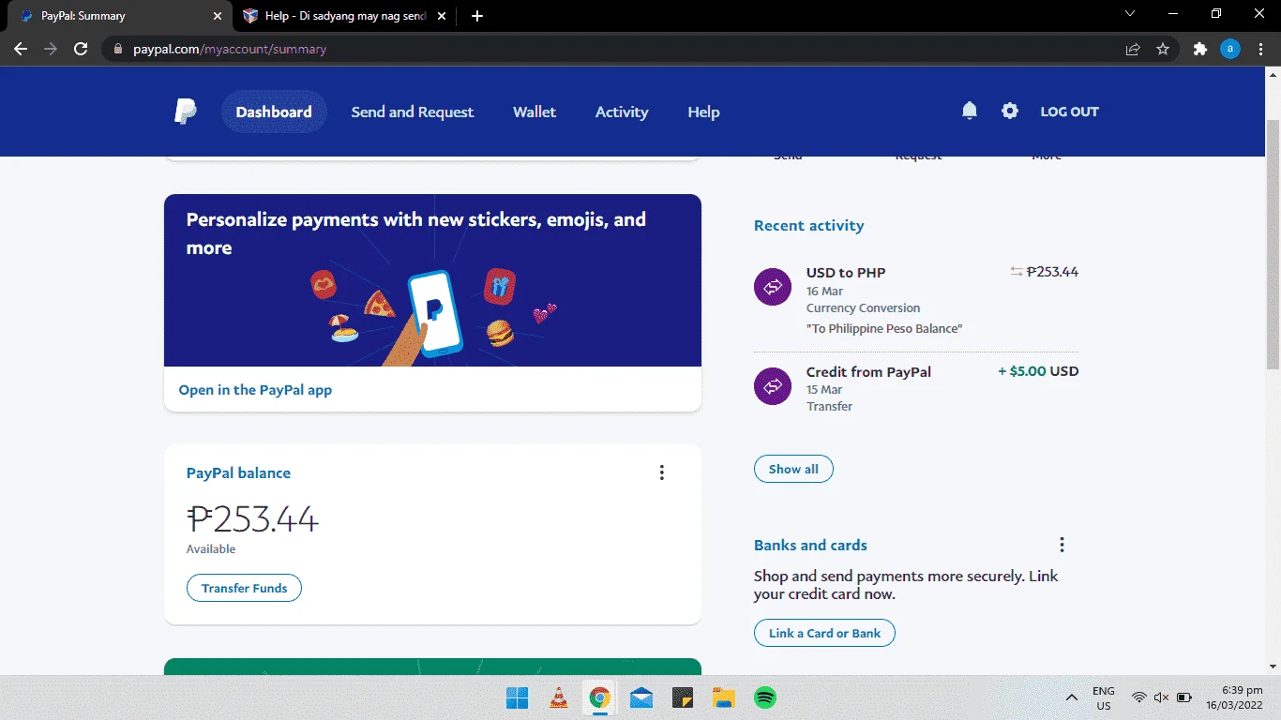Share this page from the address bar
Screen dimensions: 1281x720
(x=1133, y=49)
